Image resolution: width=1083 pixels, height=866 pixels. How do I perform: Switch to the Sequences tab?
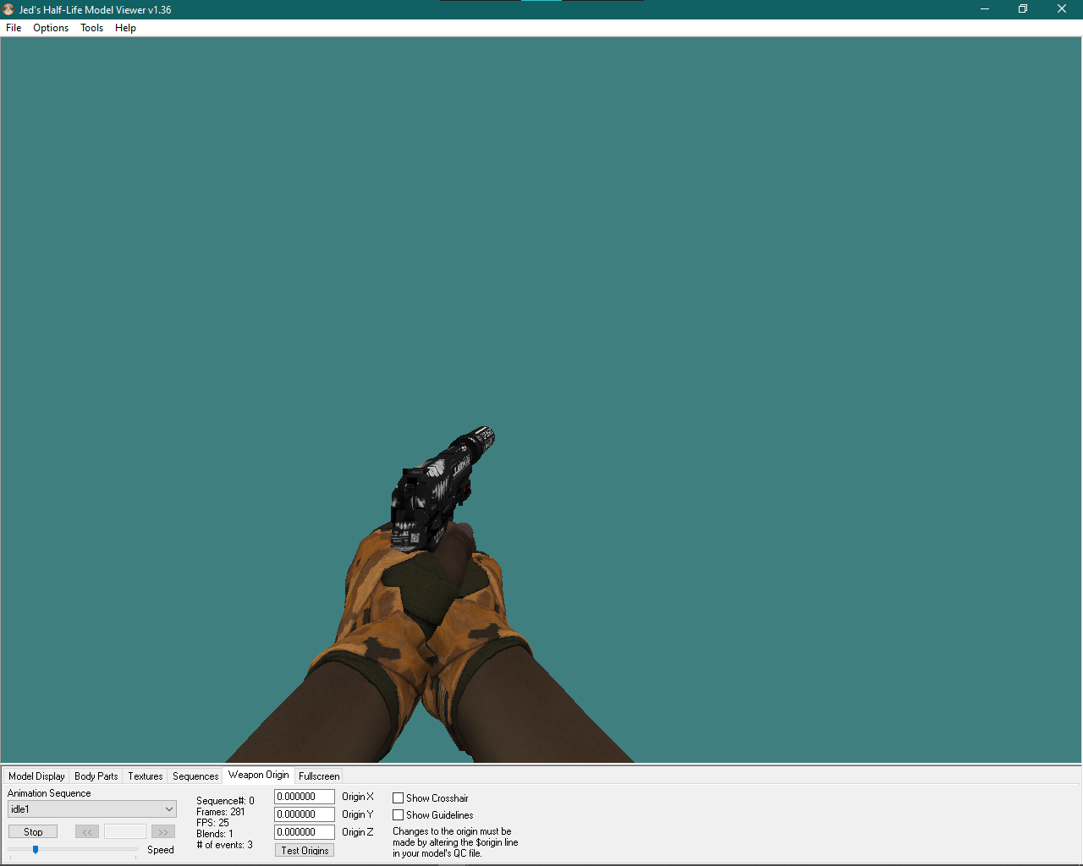coord(195,776)
